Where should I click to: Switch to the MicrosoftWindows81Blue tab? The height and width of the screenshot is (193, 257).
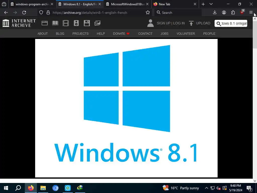point(127,4)
